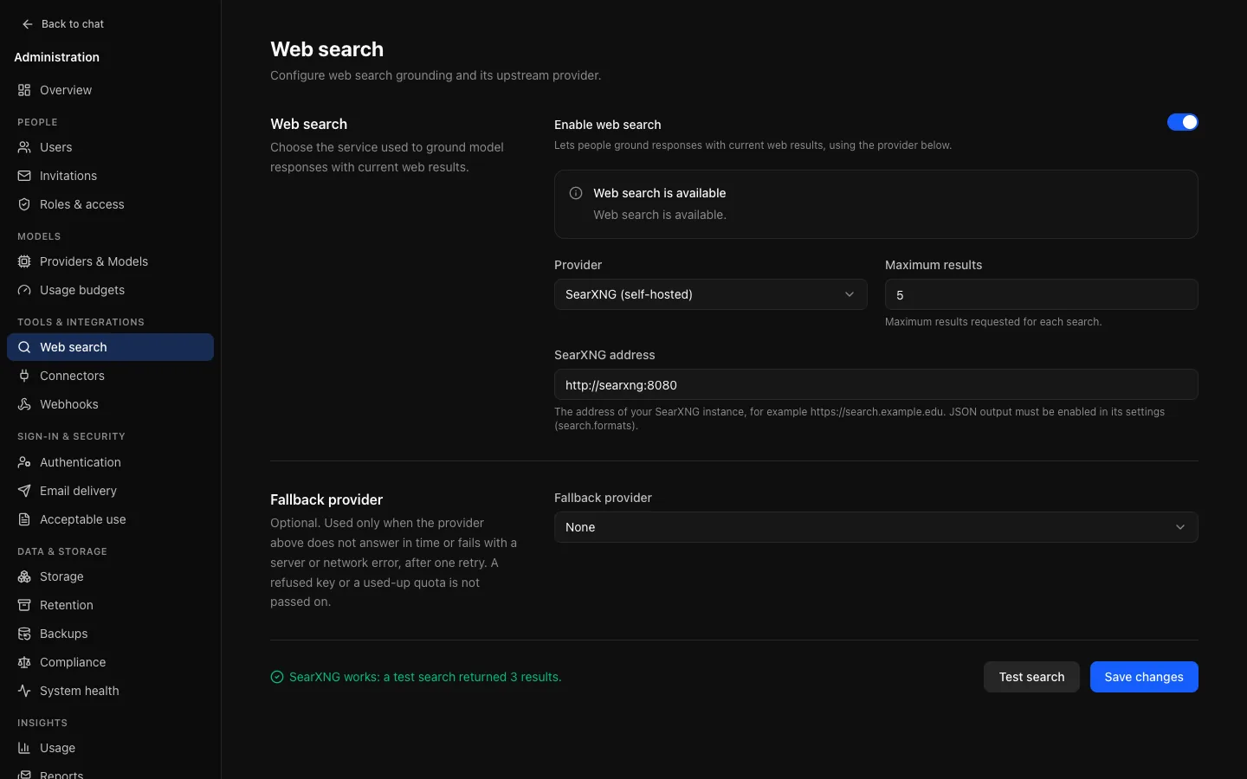Click the Usage budgets gauge icon

(24, 290)
